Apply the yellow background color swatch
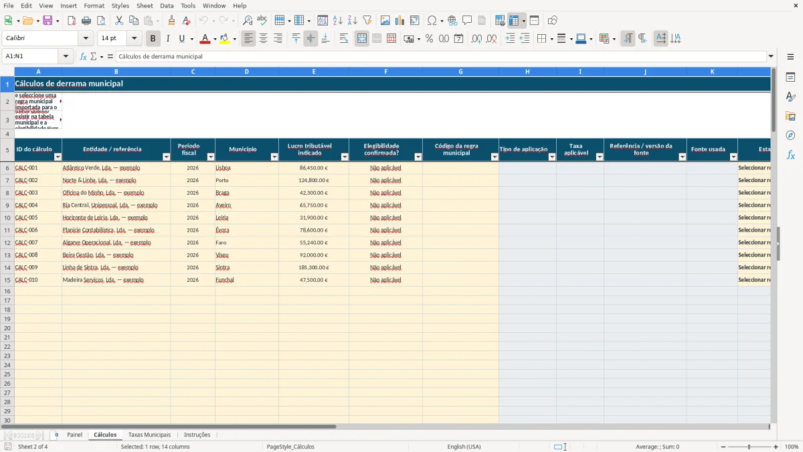This screenshot has height=452, width=803. (x=225, y=39)
